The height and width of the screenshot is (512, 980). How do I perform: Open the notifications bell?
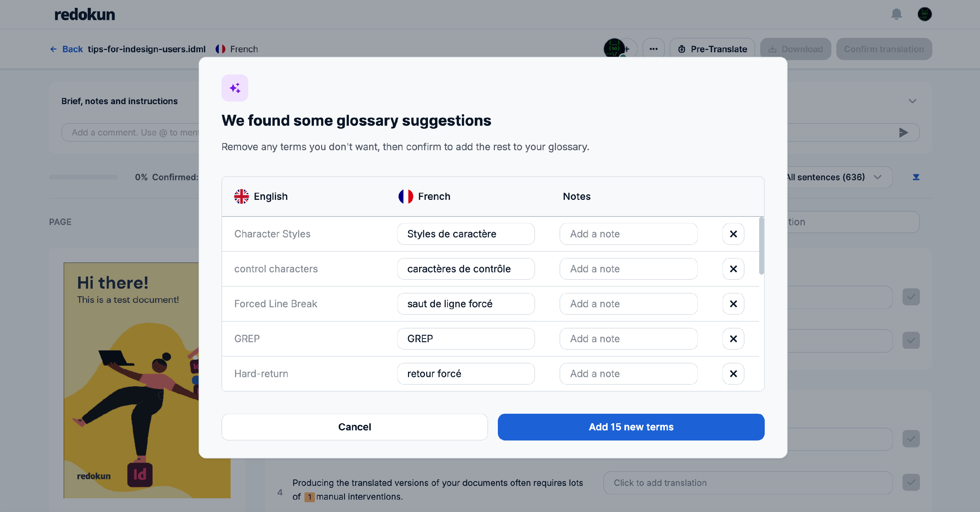[x=896, y=14]
